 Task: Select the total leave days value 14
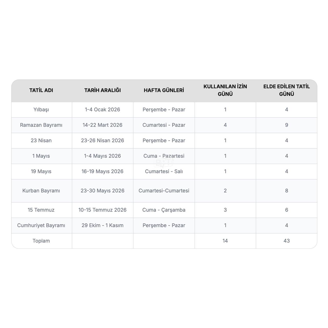click(225, 241)
